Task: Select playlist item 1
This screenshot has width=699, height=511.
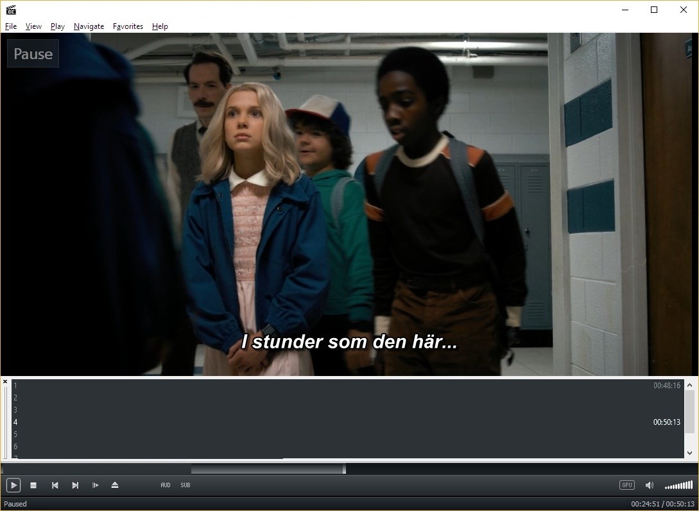Action: (x=348, y=386)
